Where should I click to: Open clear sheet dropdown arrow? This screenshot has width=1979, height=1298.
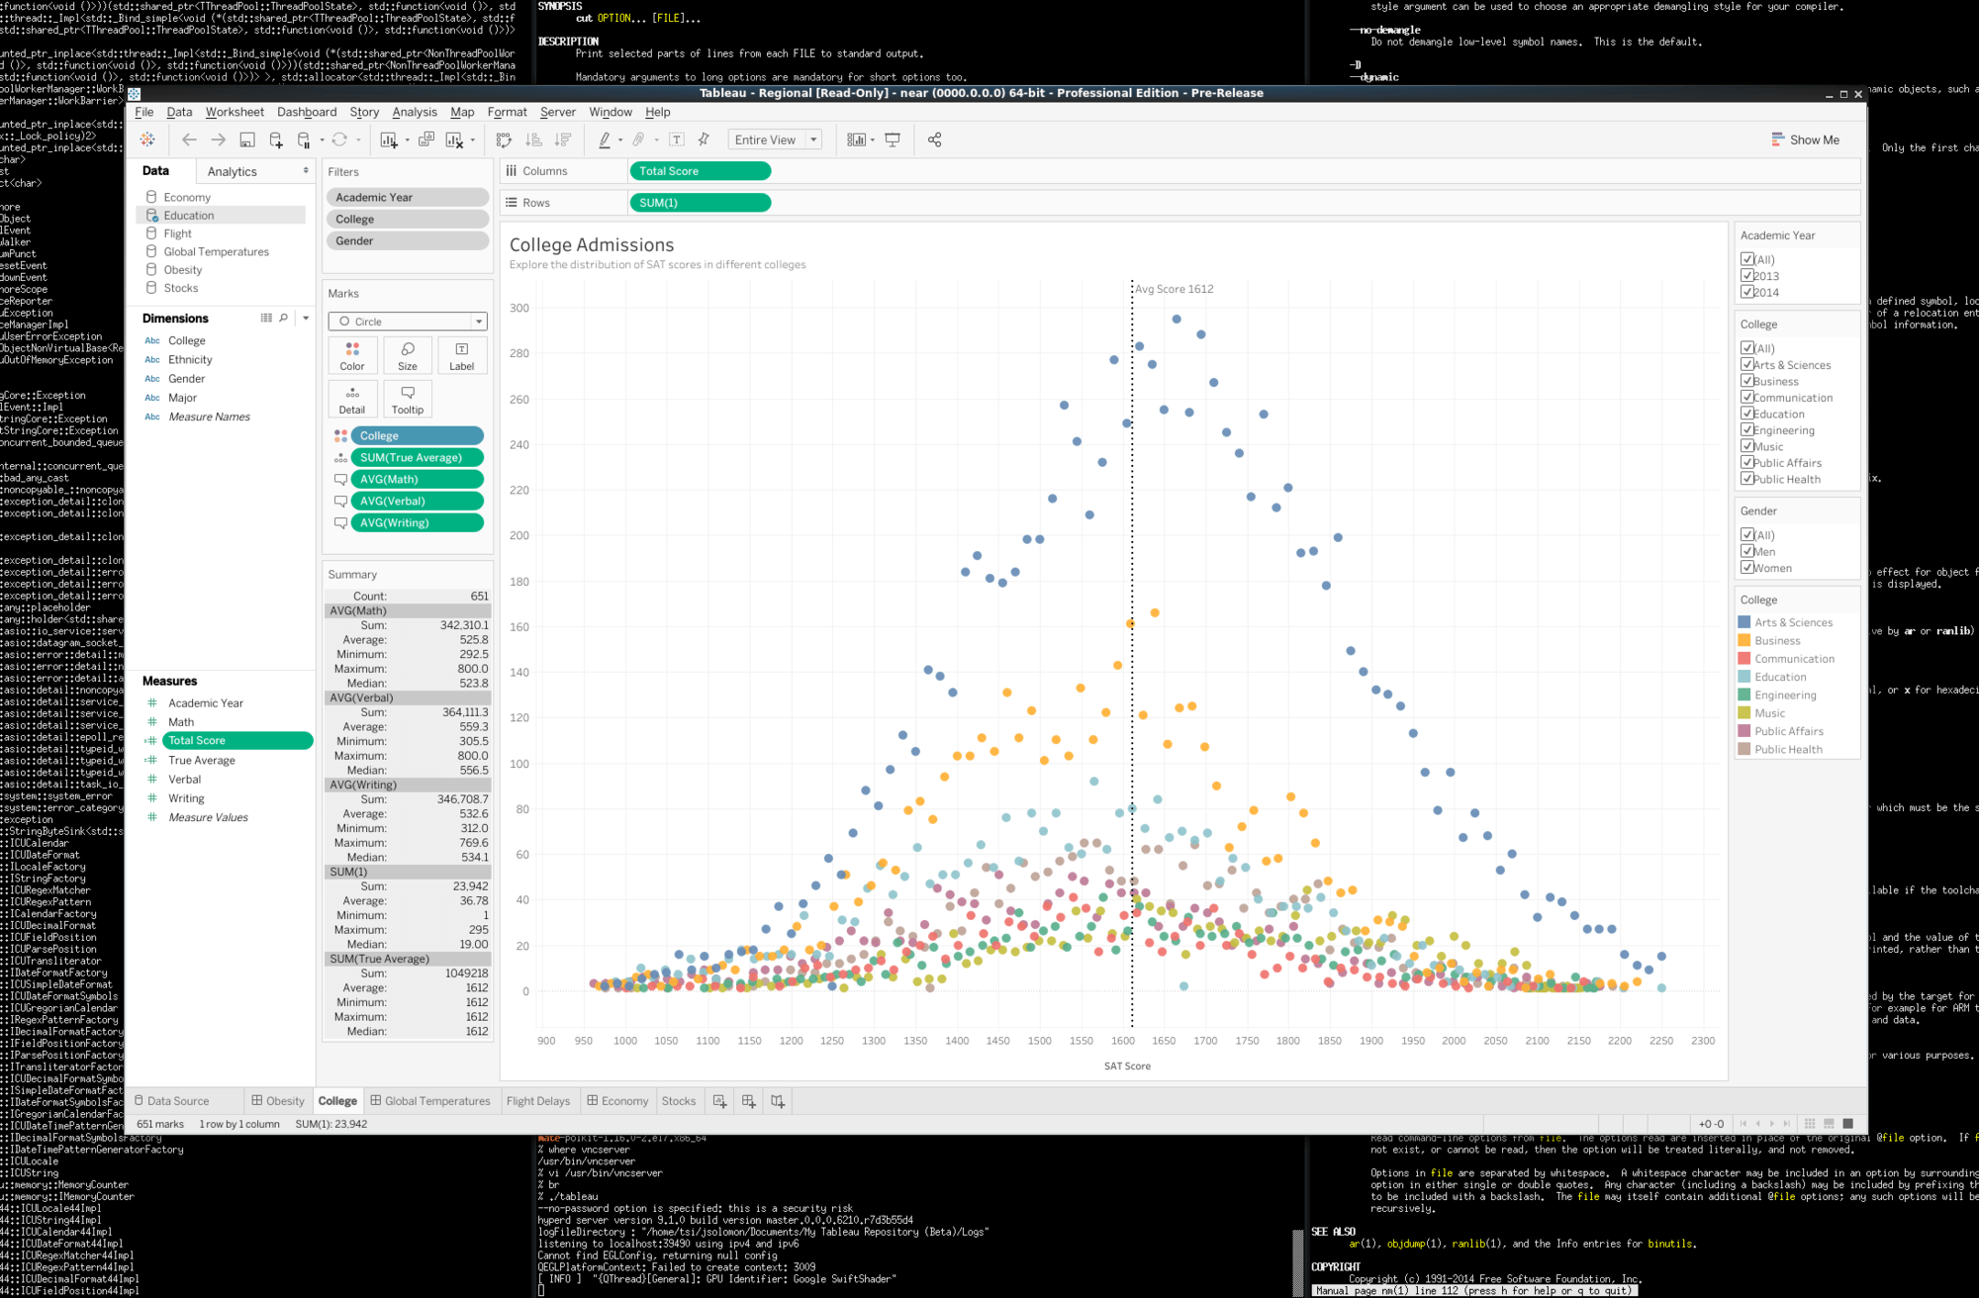[x=473, y=140]
